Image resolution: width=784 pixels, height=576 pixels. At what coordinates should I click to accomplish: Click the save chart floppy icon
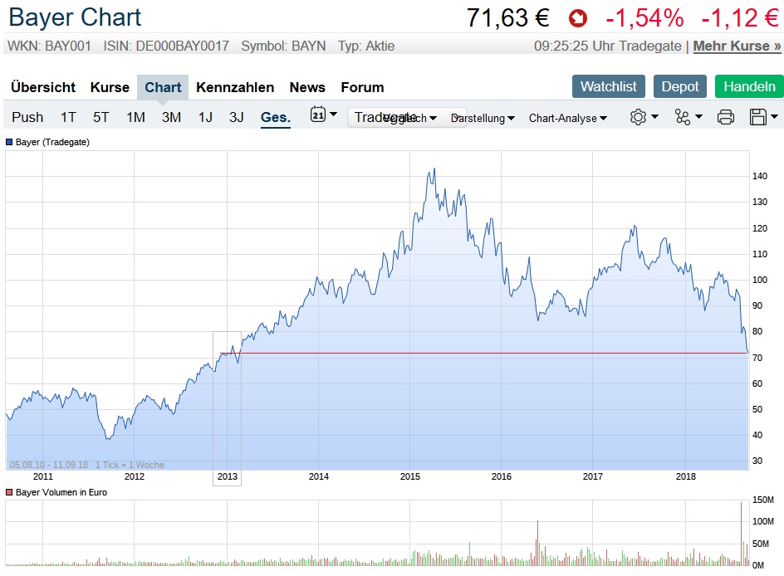click(x=762, y=118)
